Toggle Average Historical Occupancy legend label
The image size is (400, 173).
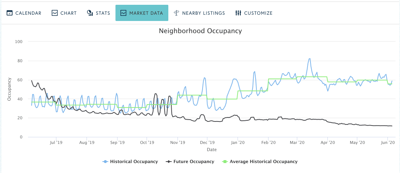coord(263,162)
